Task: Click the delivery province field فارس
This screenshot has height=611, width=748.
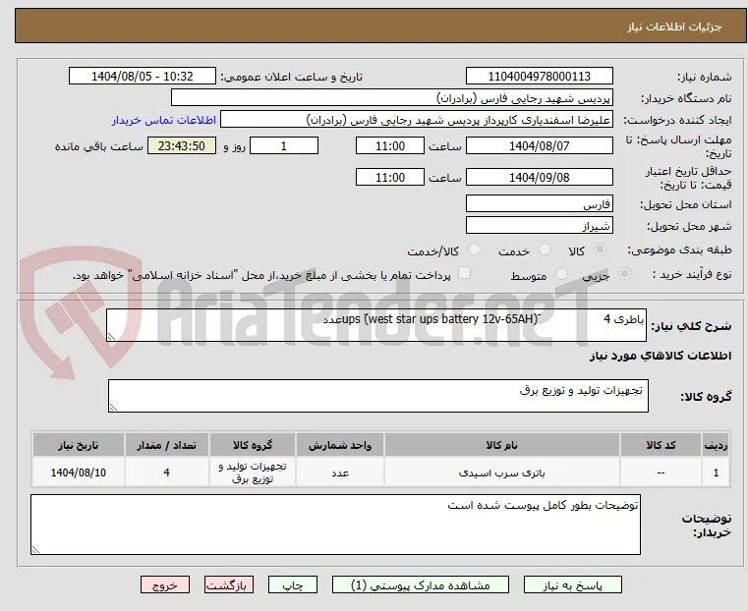Action: click(x=539, y=204)
